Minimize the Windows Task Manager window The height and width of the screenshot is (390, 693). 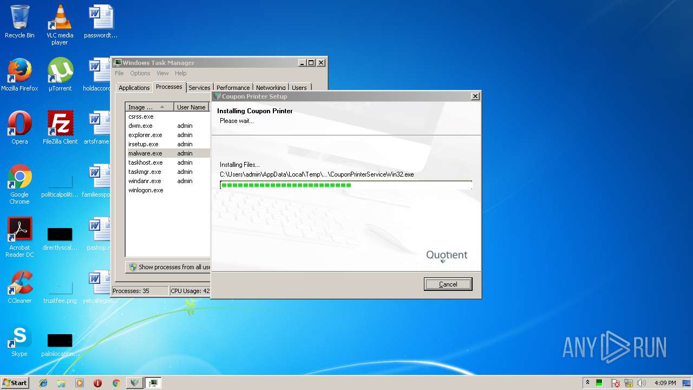tap(302, 63)
